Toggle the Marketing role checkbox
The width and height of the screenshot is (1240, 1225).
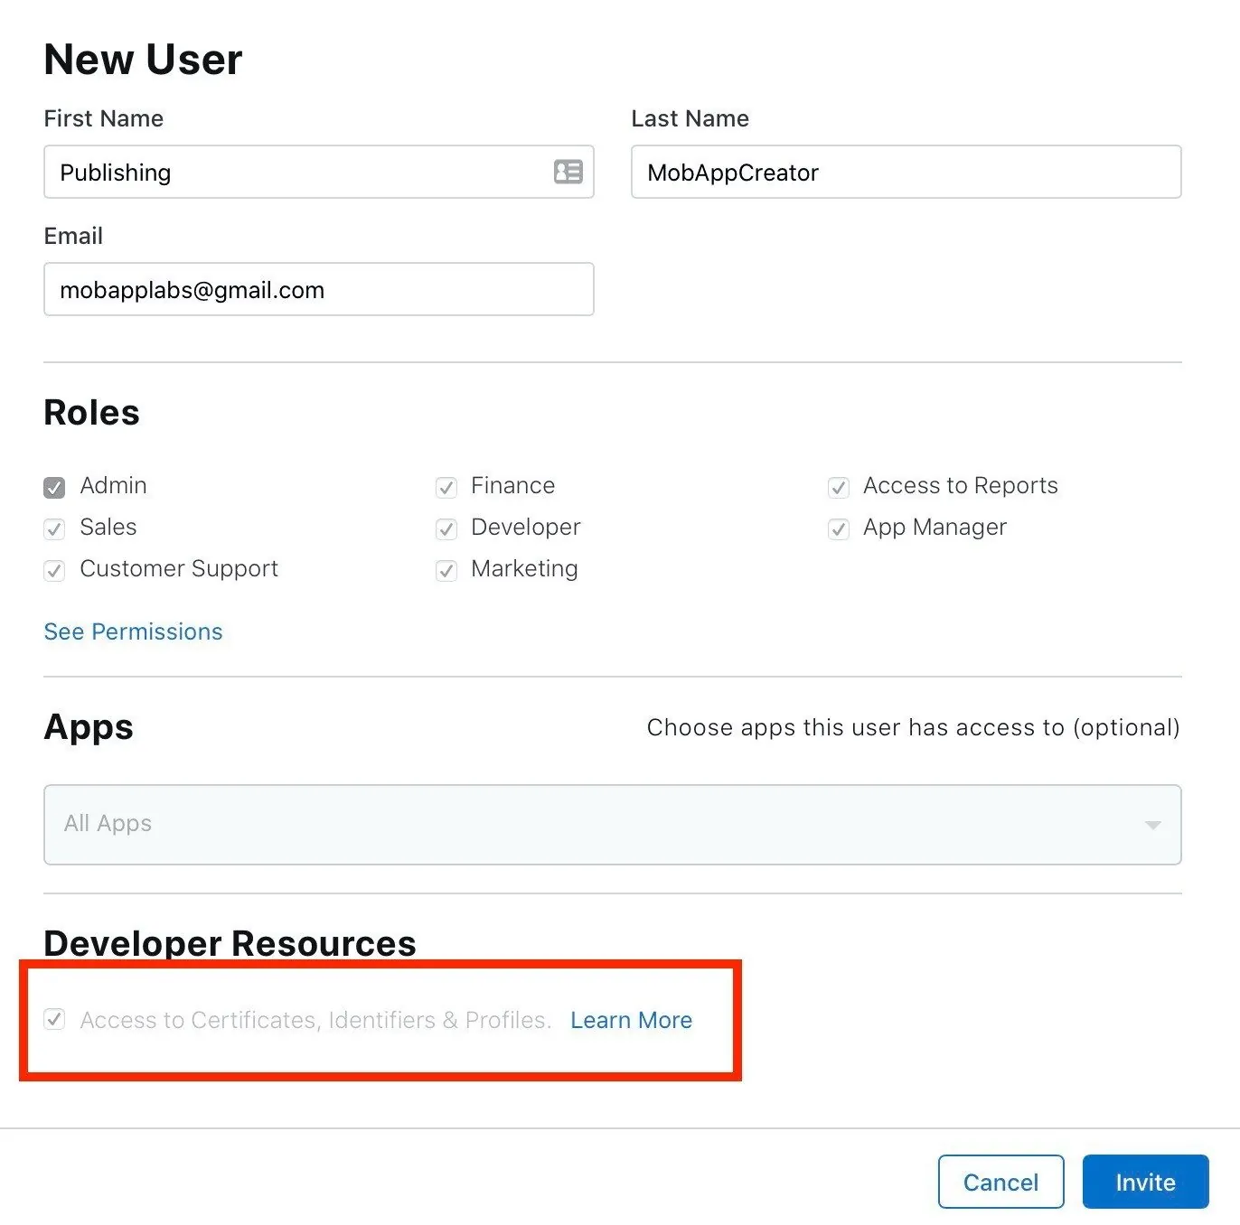coord(446,571)
